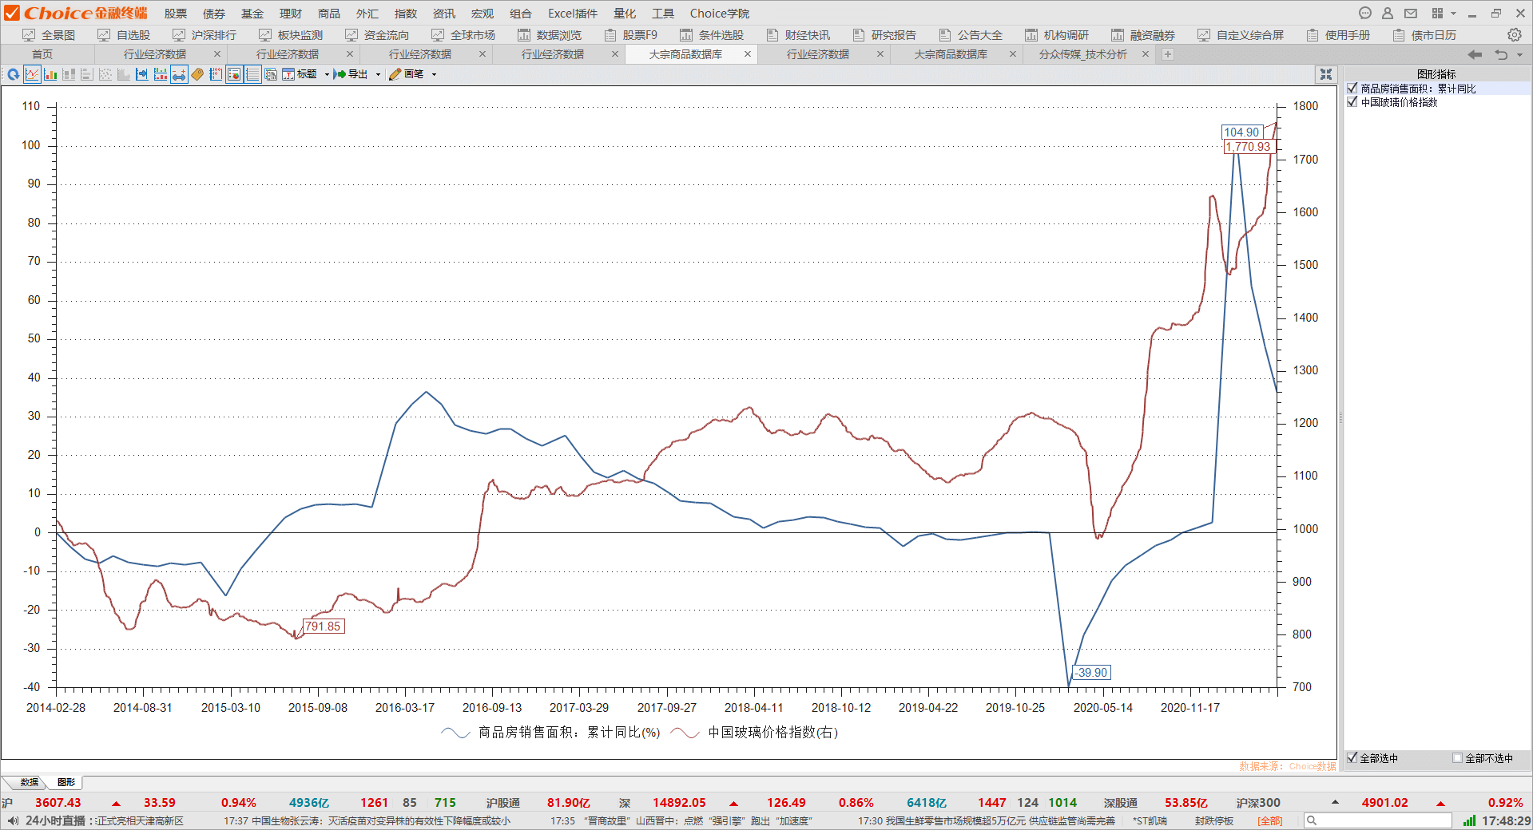1533x830 pixels.
Task: Click the horizontal range-adjust arrow icon
Action: [x=179, y=74]
